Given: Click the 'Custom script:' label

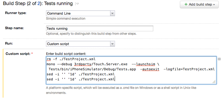Looking at the screenshot, I should 19,54.
